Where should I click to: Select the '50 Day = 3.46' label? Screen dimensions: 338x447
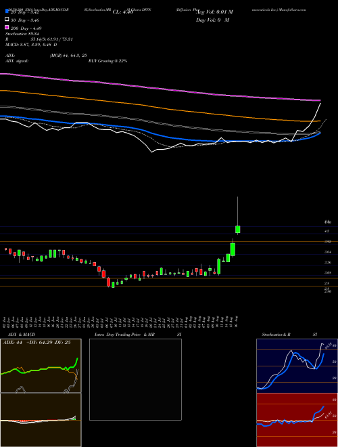25,20
